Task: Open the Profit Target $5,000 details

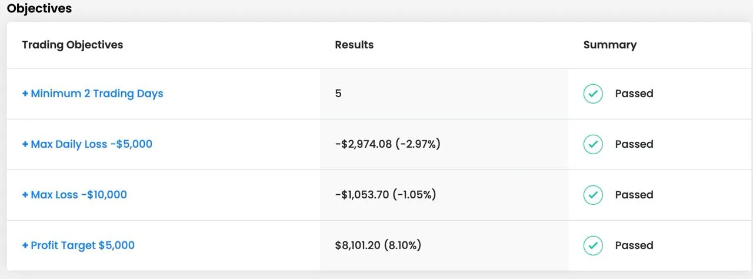Action: (x=78, y=245)
